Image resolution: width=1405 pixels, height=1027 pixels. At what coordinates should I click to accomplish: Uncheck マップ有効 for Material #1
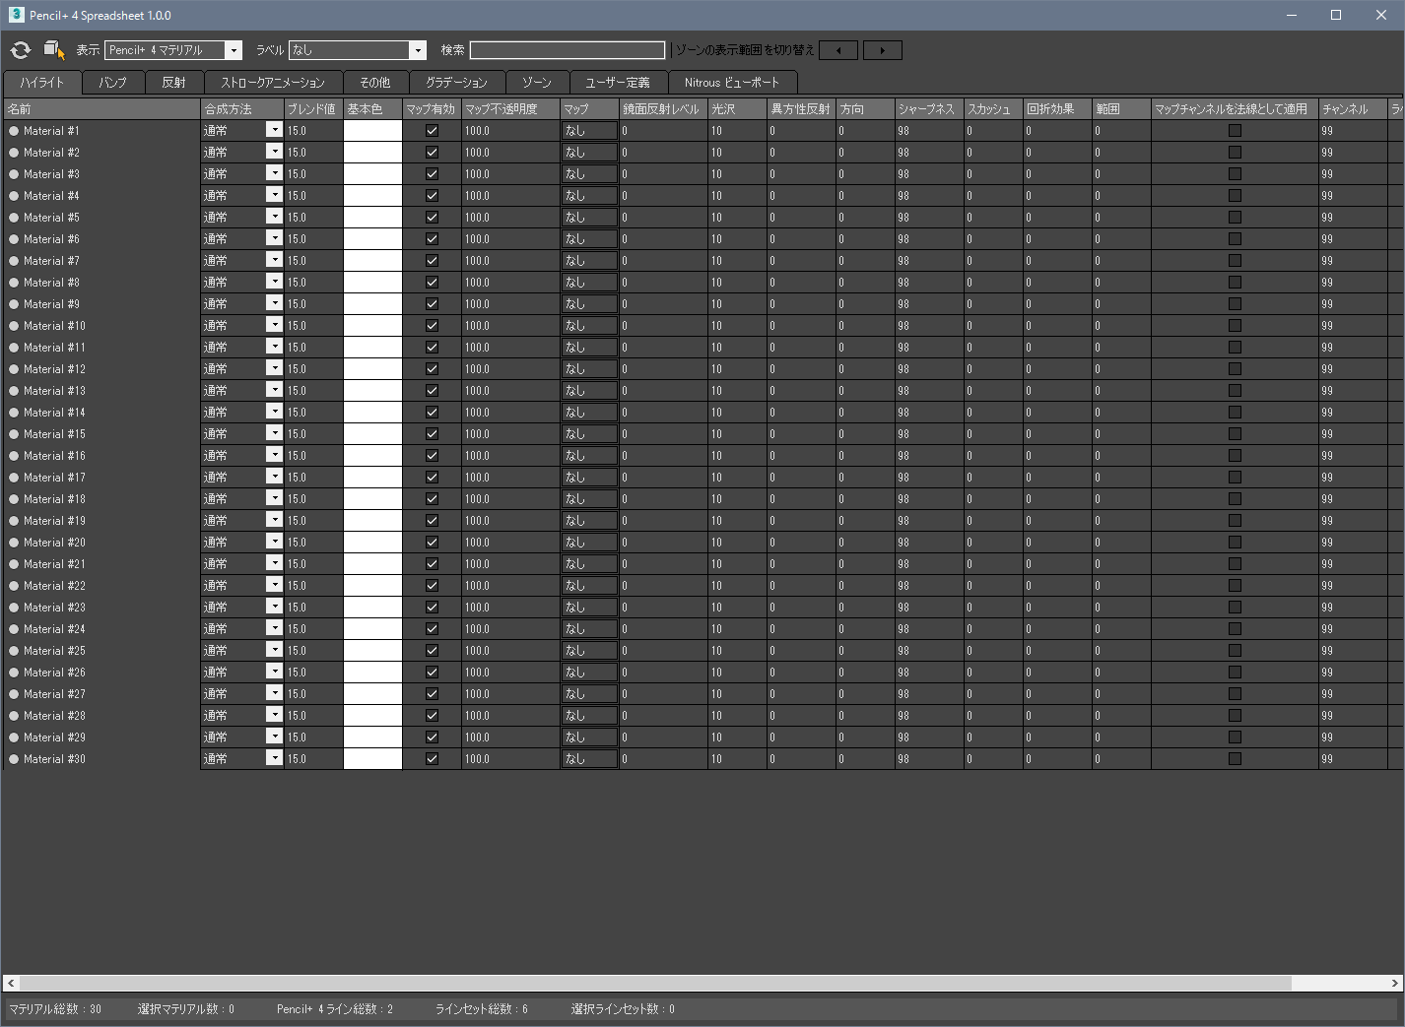pos(432,130)
